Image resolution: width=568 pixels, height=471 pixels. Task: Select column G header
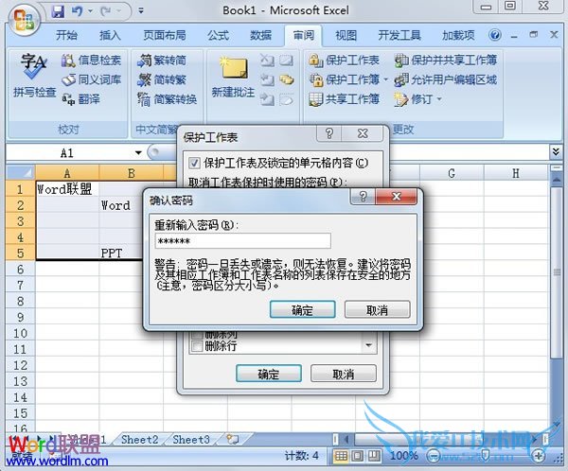tap(452, 173)
